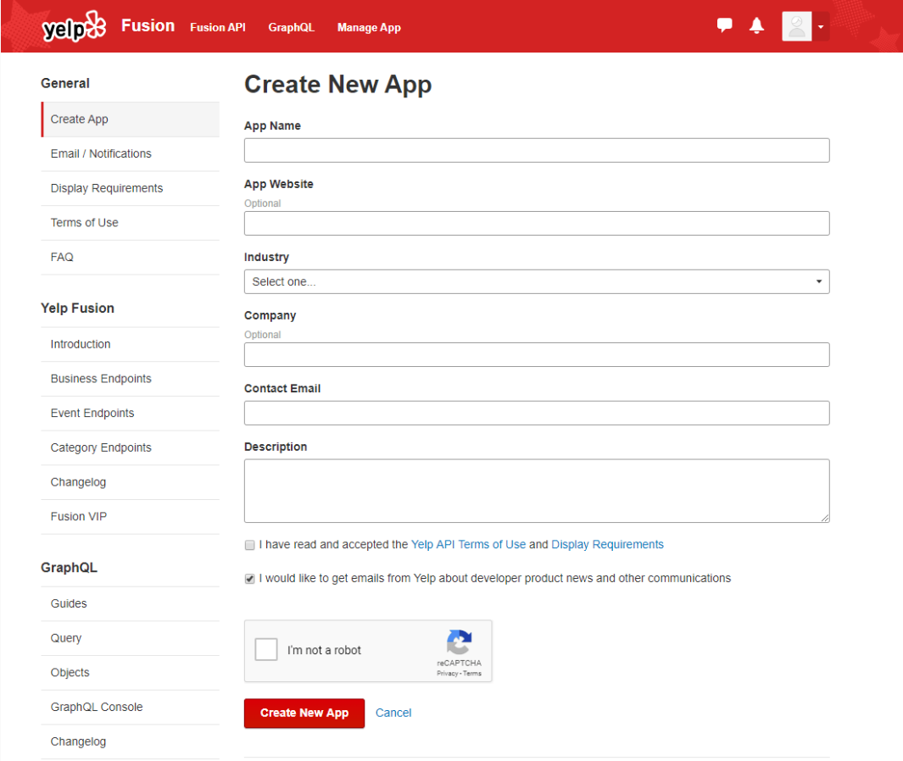
Task: Tick the I'm not a robot checkbox
Action: (266, 649)
